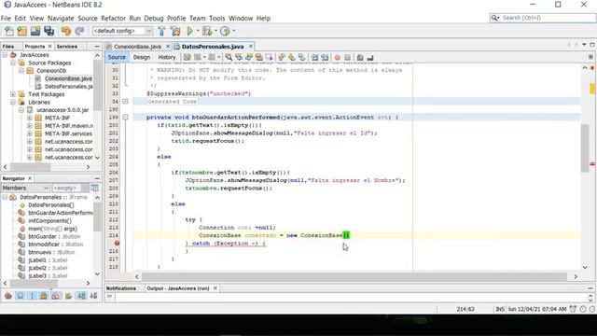
Task: Click the red Start Macro Recording icon
Action: (x=338, y=57)
